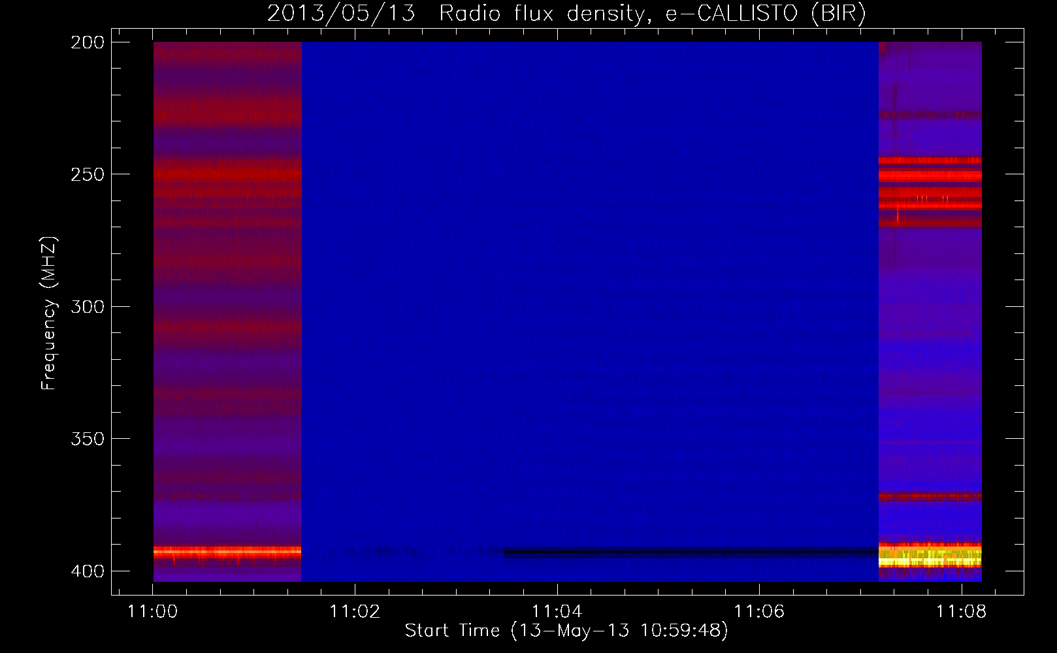Click the plot title text '2013/05/13 Radio flux density'

(455, 13)
